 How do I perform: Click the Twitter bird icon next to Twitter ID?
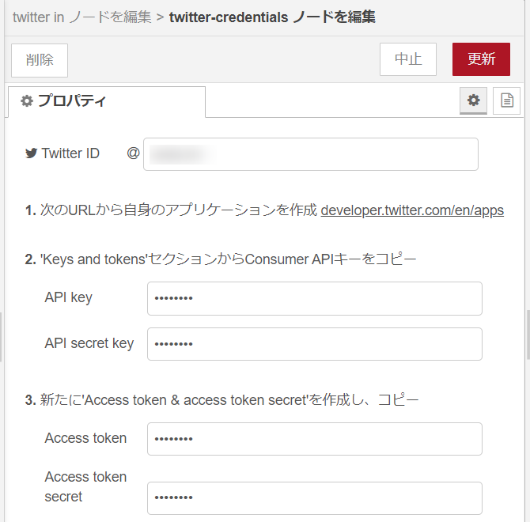[x=31, y=153]
